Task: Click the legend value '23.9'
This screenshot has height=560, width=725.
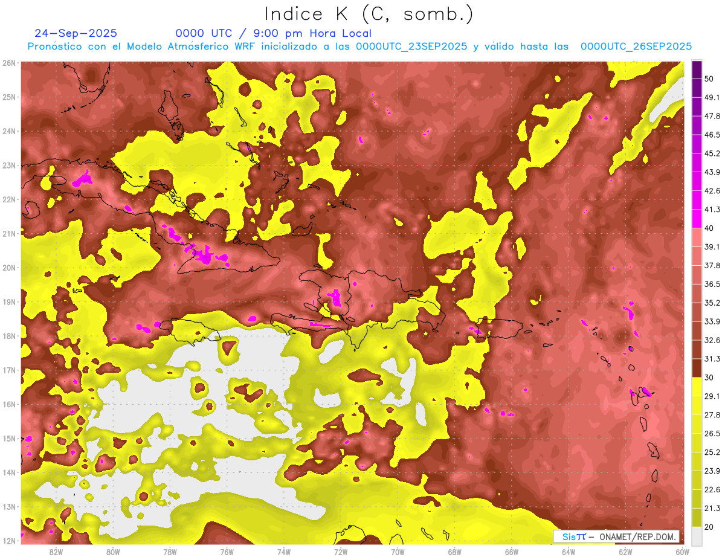Action: (x=712, y=471)
